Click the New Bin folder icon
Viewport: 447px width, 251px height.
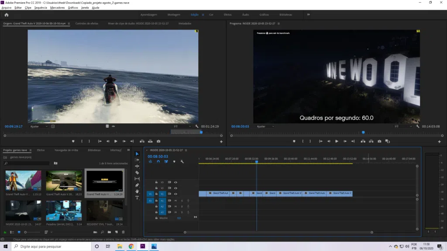(x=109, y=232)
